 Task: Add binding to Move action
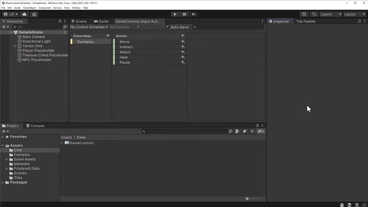pos(183,41)
